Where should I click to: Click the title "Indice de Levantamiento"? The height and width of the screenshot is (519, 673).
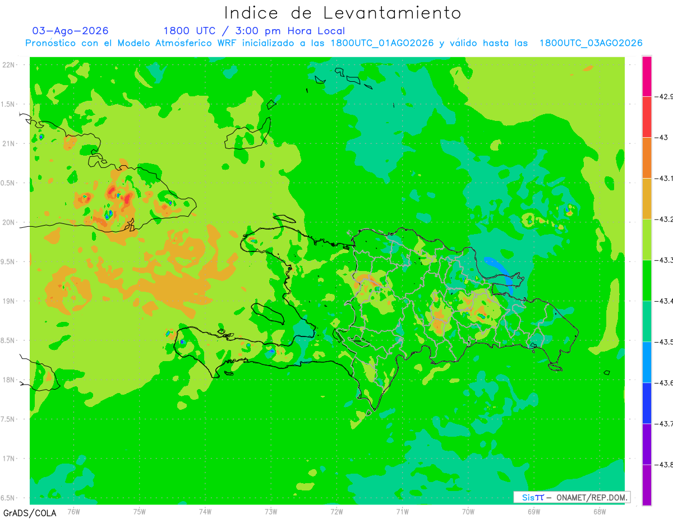[343, 13]
